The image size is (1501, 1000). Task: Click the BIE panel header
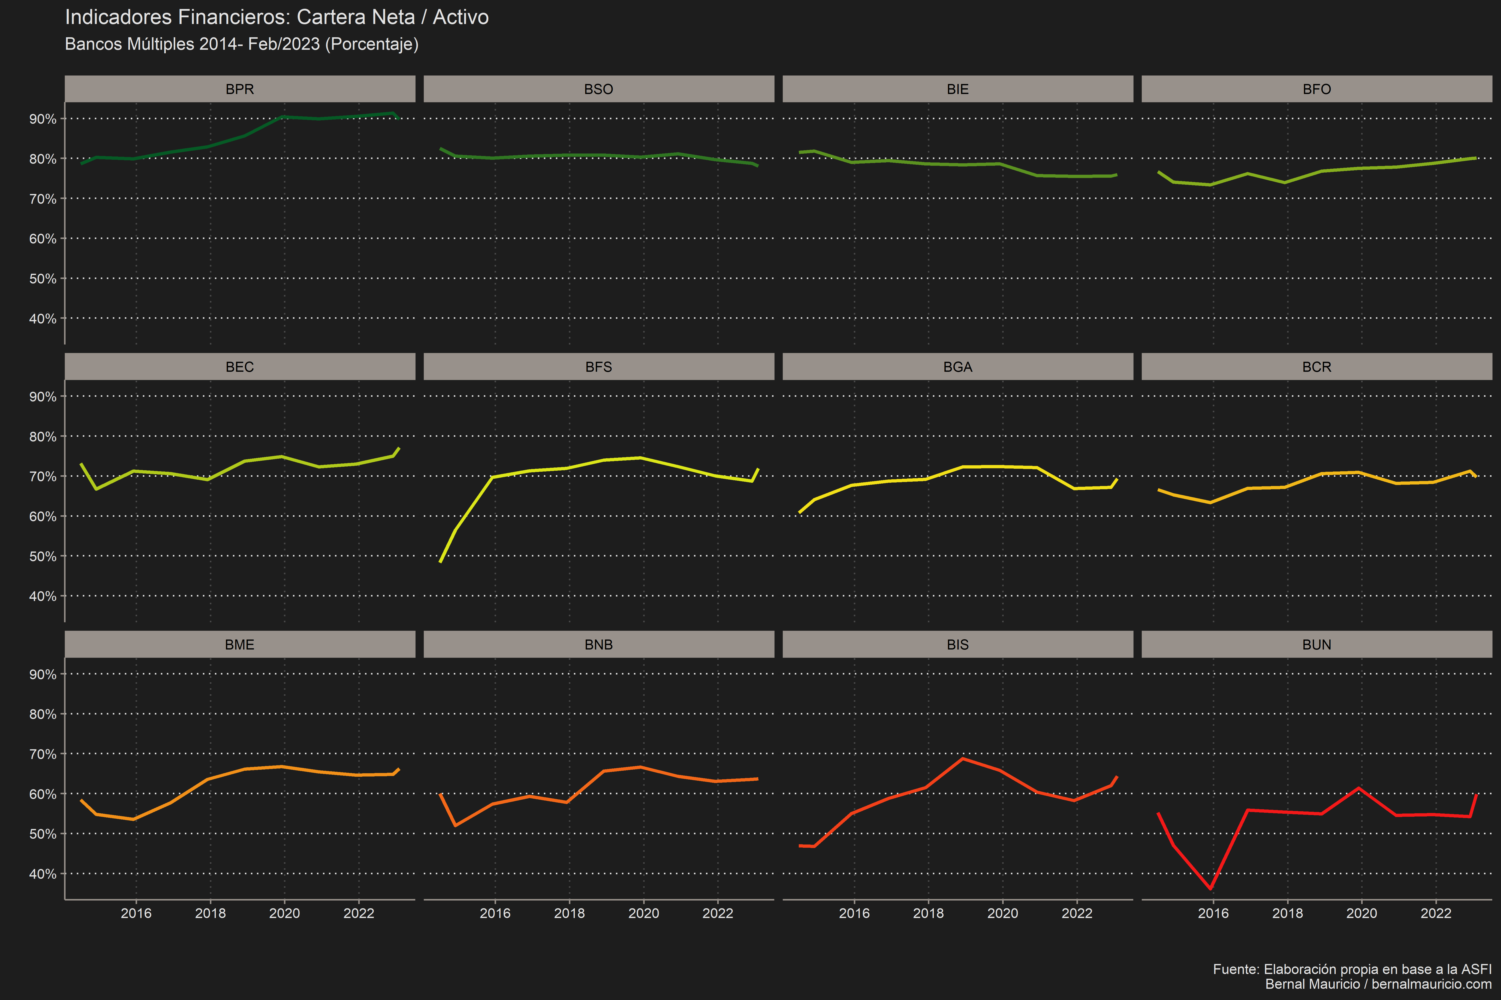pos(958,89)
